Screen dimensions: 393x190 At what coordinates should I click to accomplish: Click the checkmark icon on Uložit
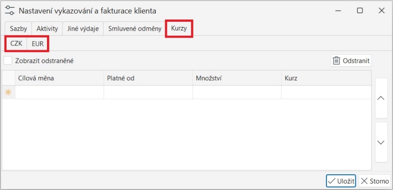[332, 181]
